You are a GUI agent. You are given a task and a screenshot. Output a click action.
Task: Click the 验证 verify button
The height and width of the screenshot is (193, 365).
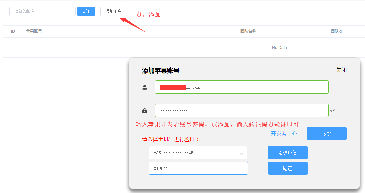(288, 168)
